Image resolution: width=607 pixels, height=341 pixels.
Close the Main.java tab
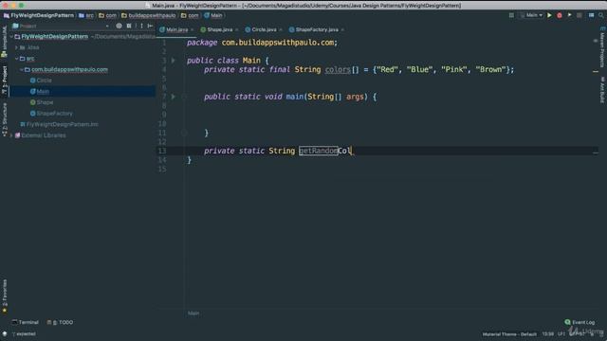click(192, 29)
